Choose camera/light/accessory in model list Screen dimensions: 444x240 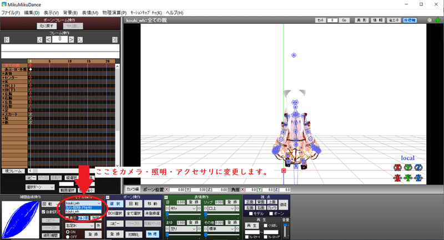tap(83, 207)
